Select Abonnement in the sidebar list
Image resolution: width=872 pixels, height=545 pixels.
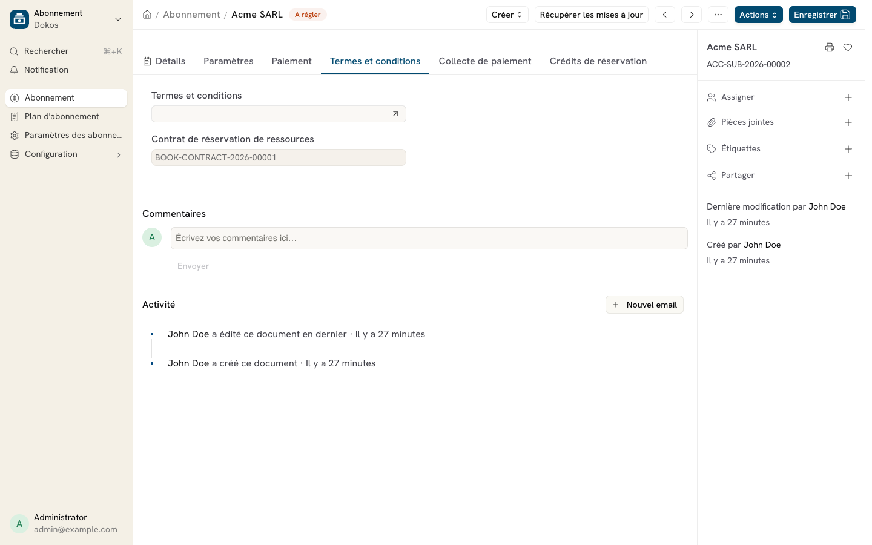coord(67,98)
